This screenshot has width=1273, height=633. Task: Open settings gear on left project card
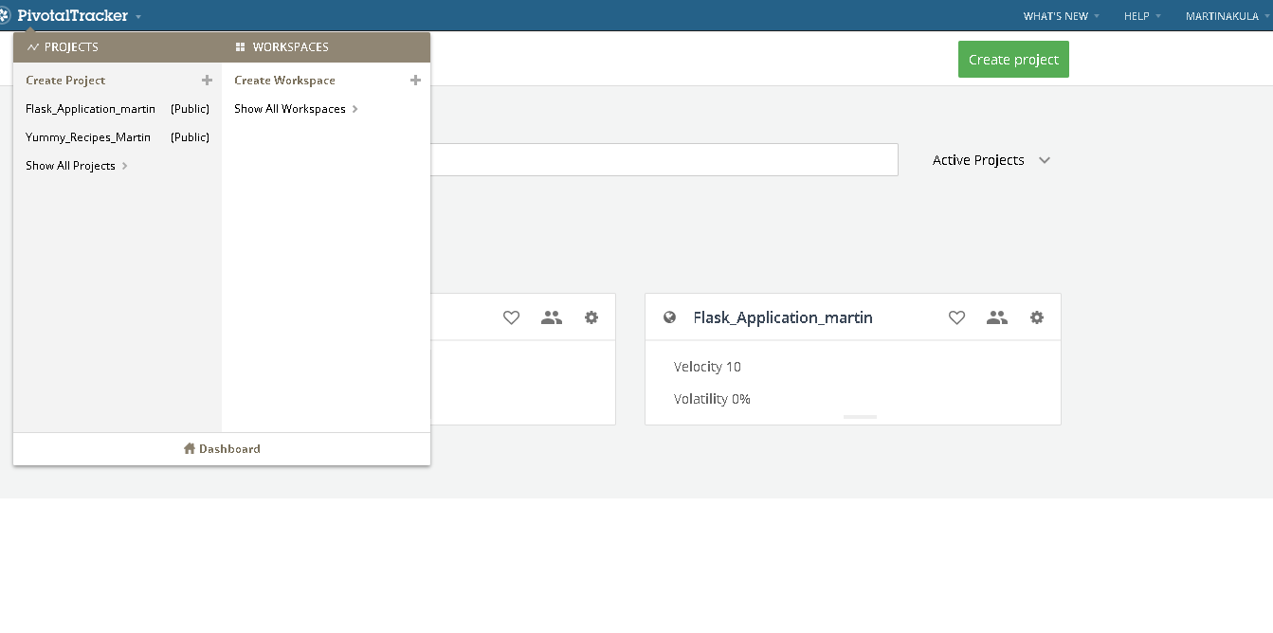click(591, 317)
